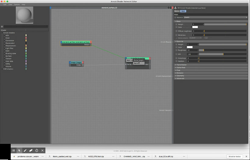Switch to the Básico tab
This screenshot has width=250, height=160.
point(177,11)
